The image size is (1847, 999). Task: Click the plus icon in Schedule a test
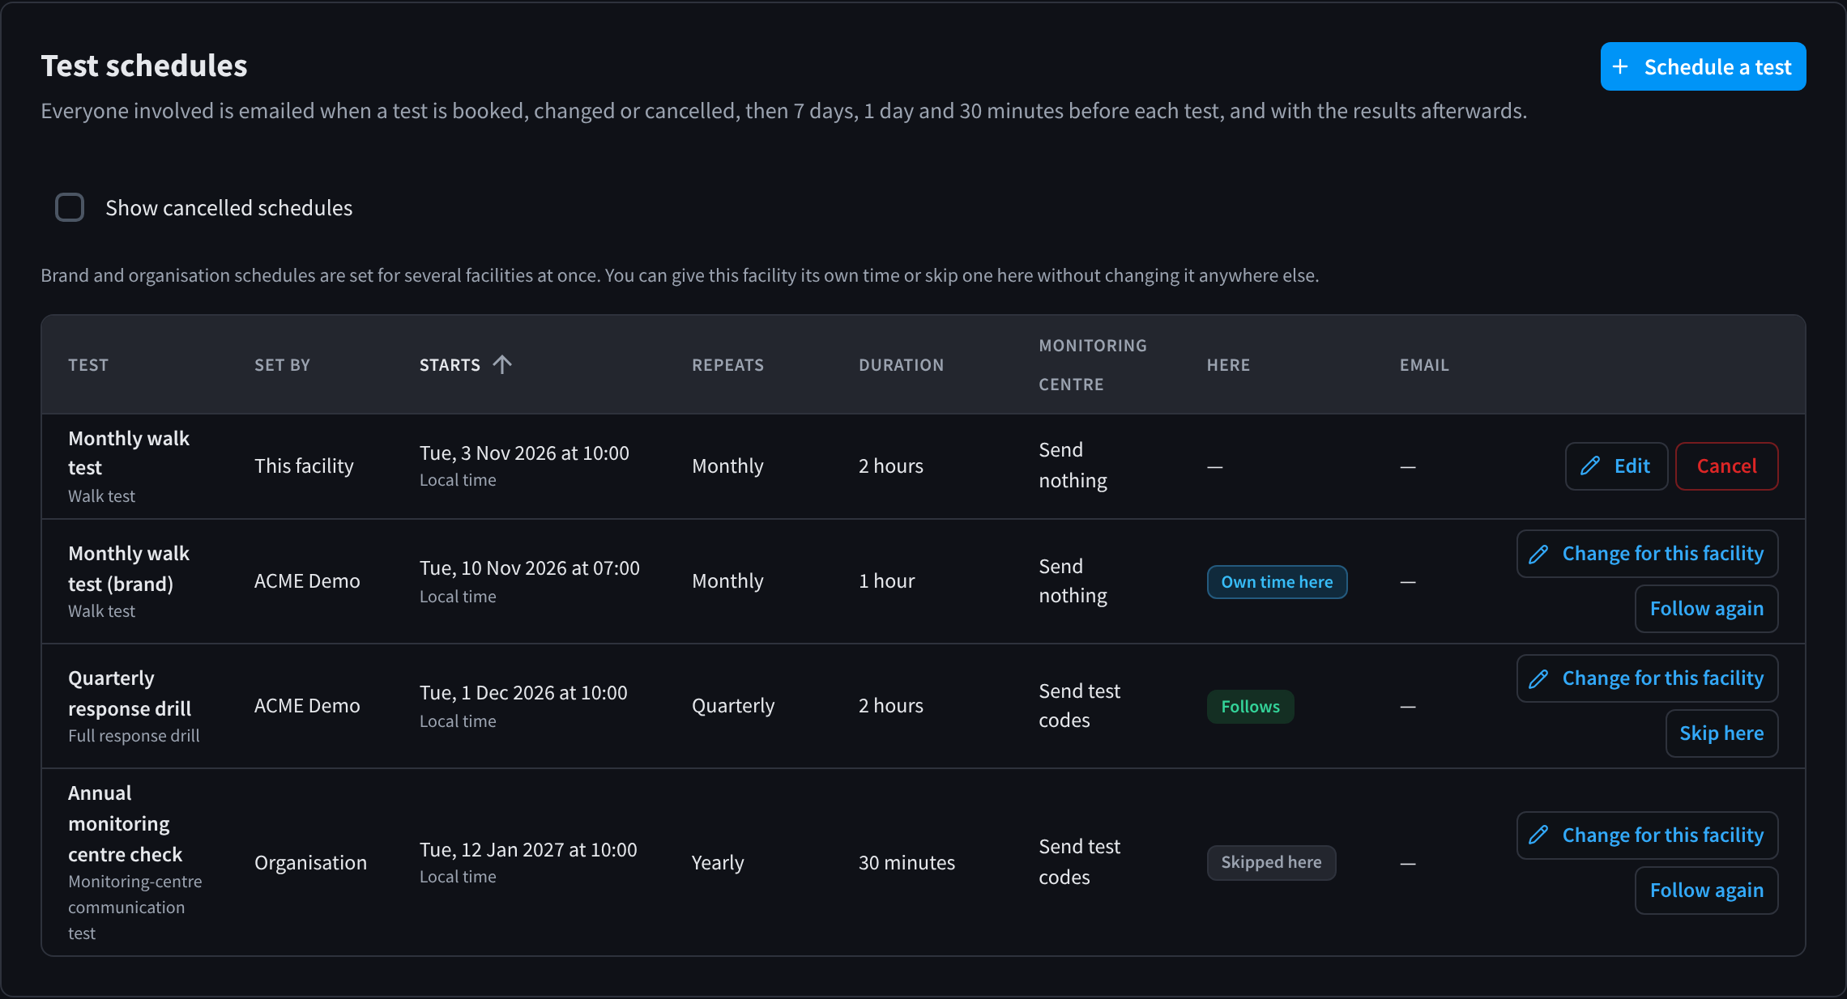click(x=1620, y=66)
